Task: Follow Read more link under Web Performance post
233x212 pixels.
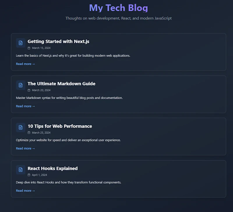Action: [x=25, y=148]
